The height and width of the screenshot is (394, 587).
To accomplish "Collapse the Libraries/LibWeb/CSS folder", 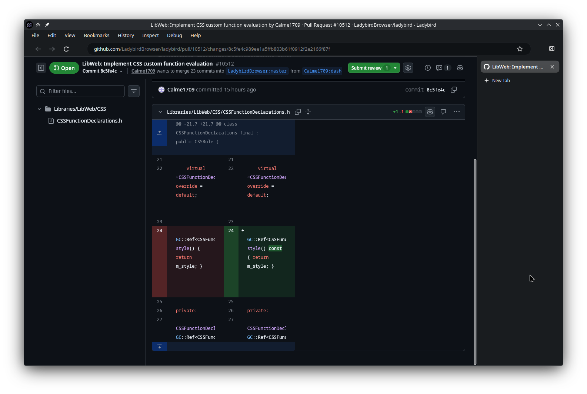I will pos(39,109).
